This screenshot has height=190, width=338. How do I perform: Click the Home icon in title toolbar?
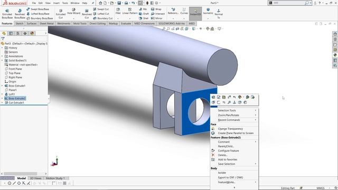point(100,3)
